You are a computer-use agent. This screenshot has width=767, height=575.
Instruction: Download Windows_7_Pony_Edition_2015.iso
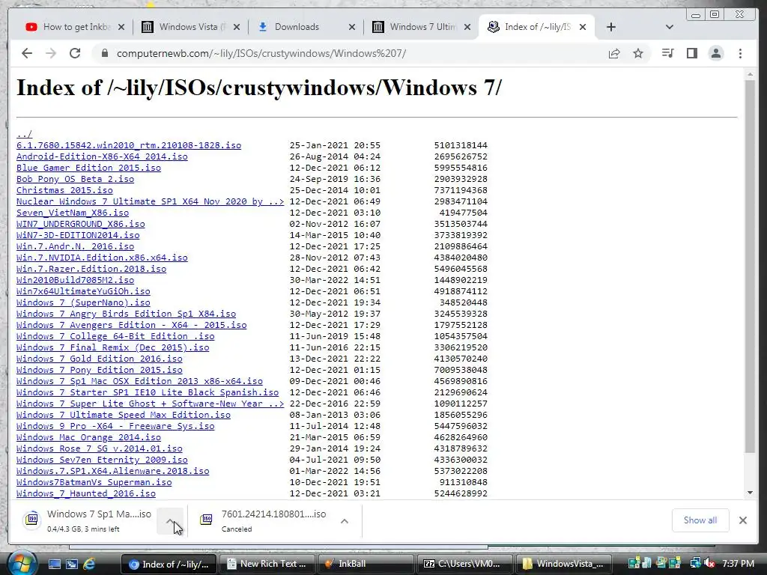pos(100,370)
